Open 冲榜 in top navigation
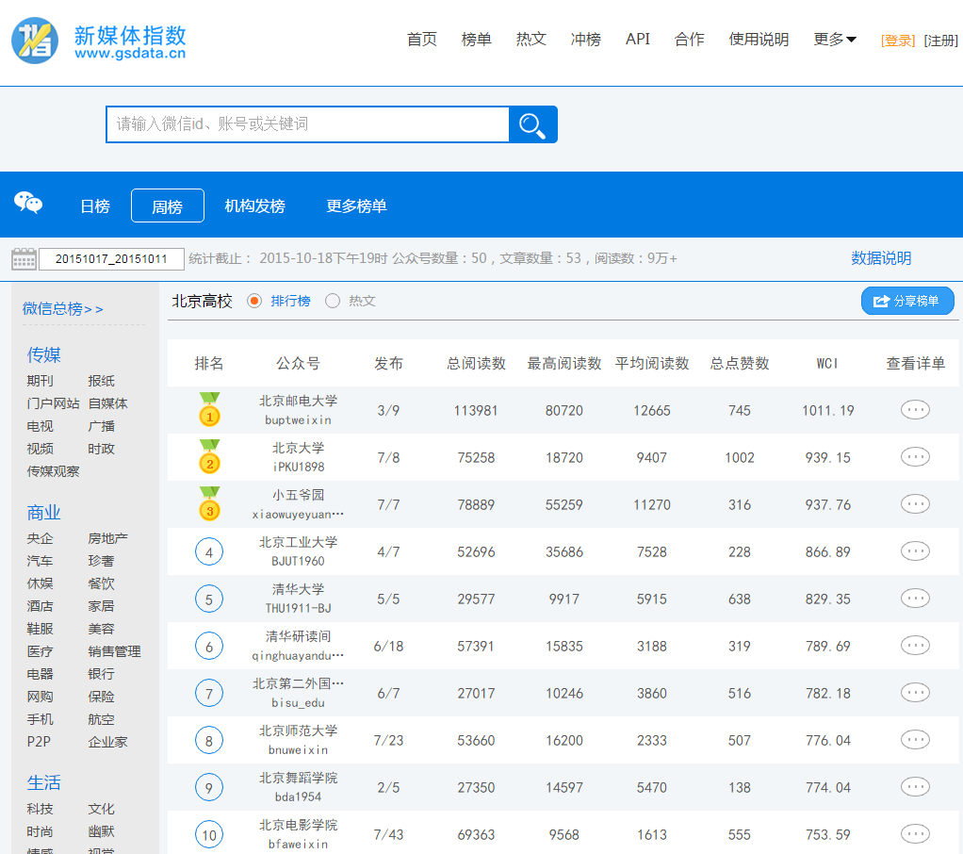The image size is (963, 854). coord(586,40)
